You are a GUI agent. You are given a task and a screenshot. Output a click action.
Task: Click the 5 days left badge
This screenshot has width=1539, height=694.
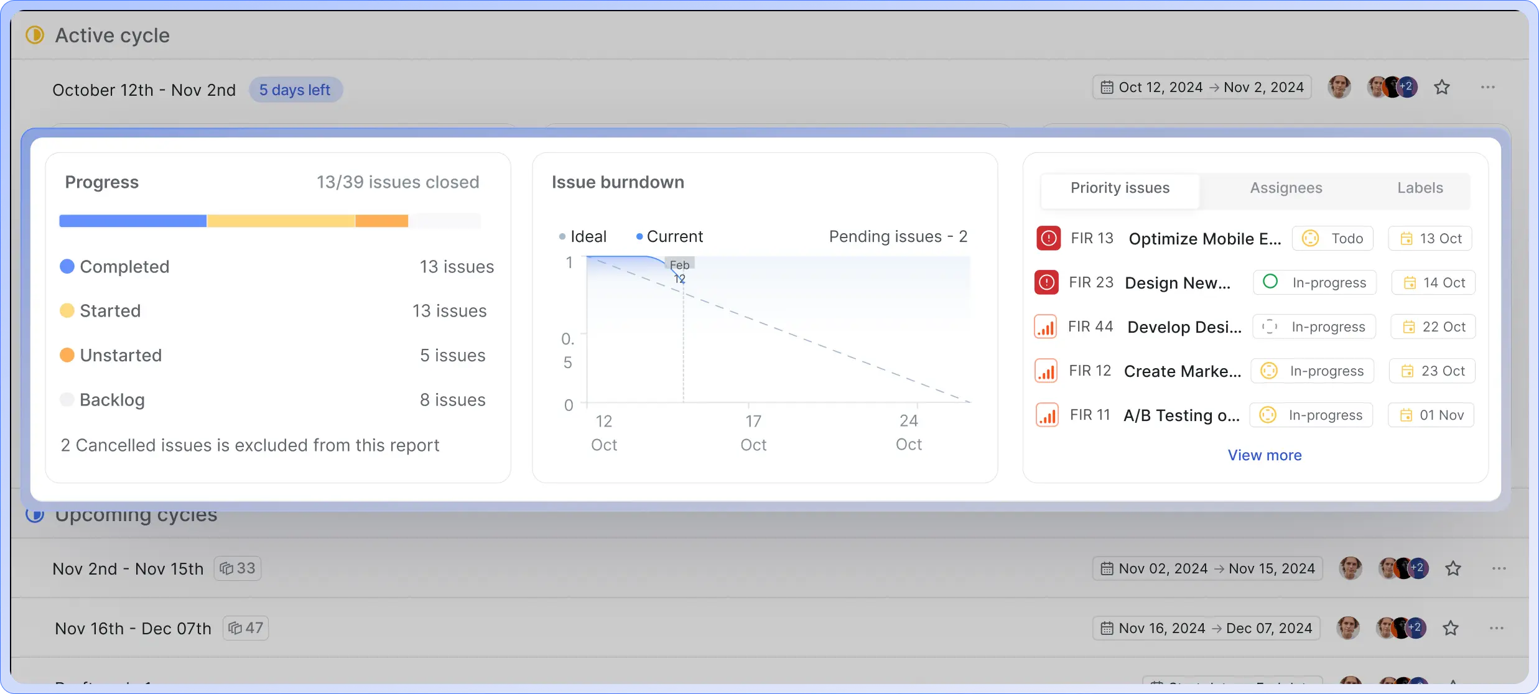(295, 90)
